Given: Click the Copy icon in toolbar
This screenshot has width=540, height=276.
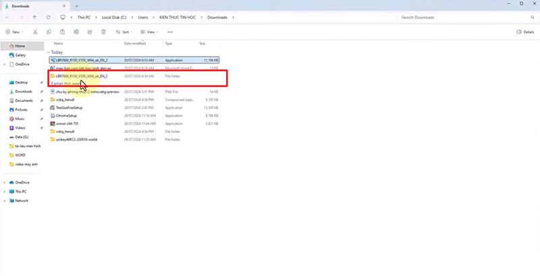Looking at the screenshot, I should tap(49, 32).
